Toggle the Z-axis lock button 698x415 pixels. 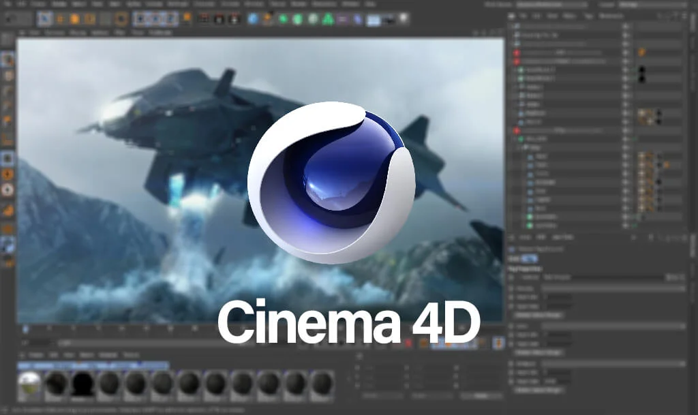pos(171,19)
